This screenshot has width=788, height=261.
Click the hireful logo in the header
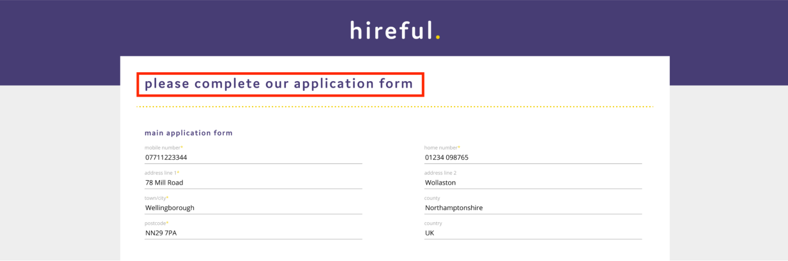click(x=395, y=31)
